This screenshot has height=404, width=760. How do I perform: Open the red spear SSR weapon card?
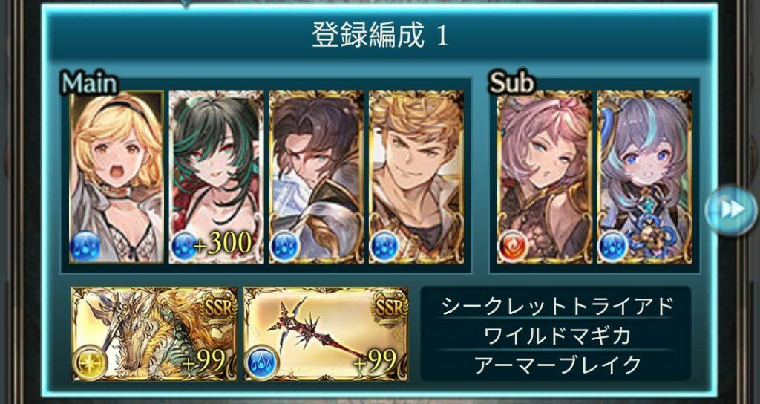[x=326, y=333]
